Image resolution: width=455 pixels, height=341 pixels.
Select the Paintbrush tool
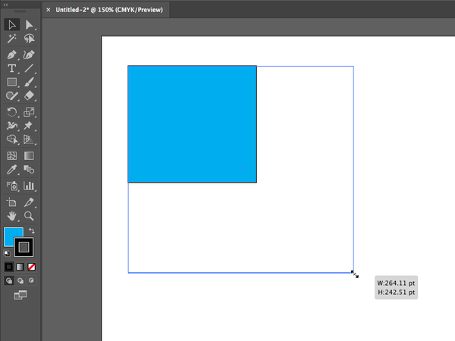(30, 82)
